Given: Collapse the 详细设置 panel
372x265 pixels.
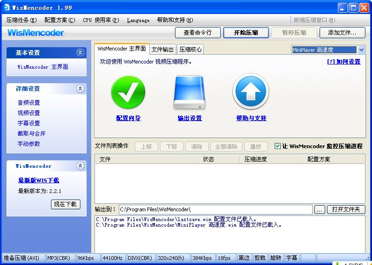Looking at the screenshot, I should [80, 89].
